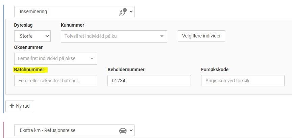Click the plus icon on Ny rad

(x=12, y=106)
